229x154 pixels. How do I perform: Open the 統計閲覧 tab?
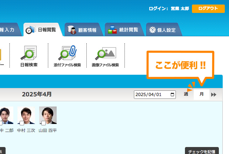[x=124, y=30]
